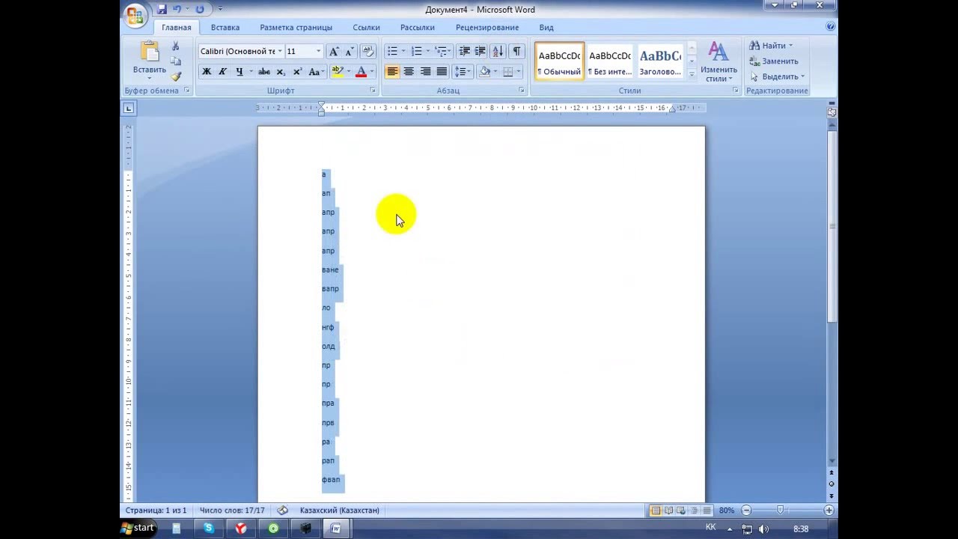
Task: Toggle bold formatting
Action: (207, 72)
